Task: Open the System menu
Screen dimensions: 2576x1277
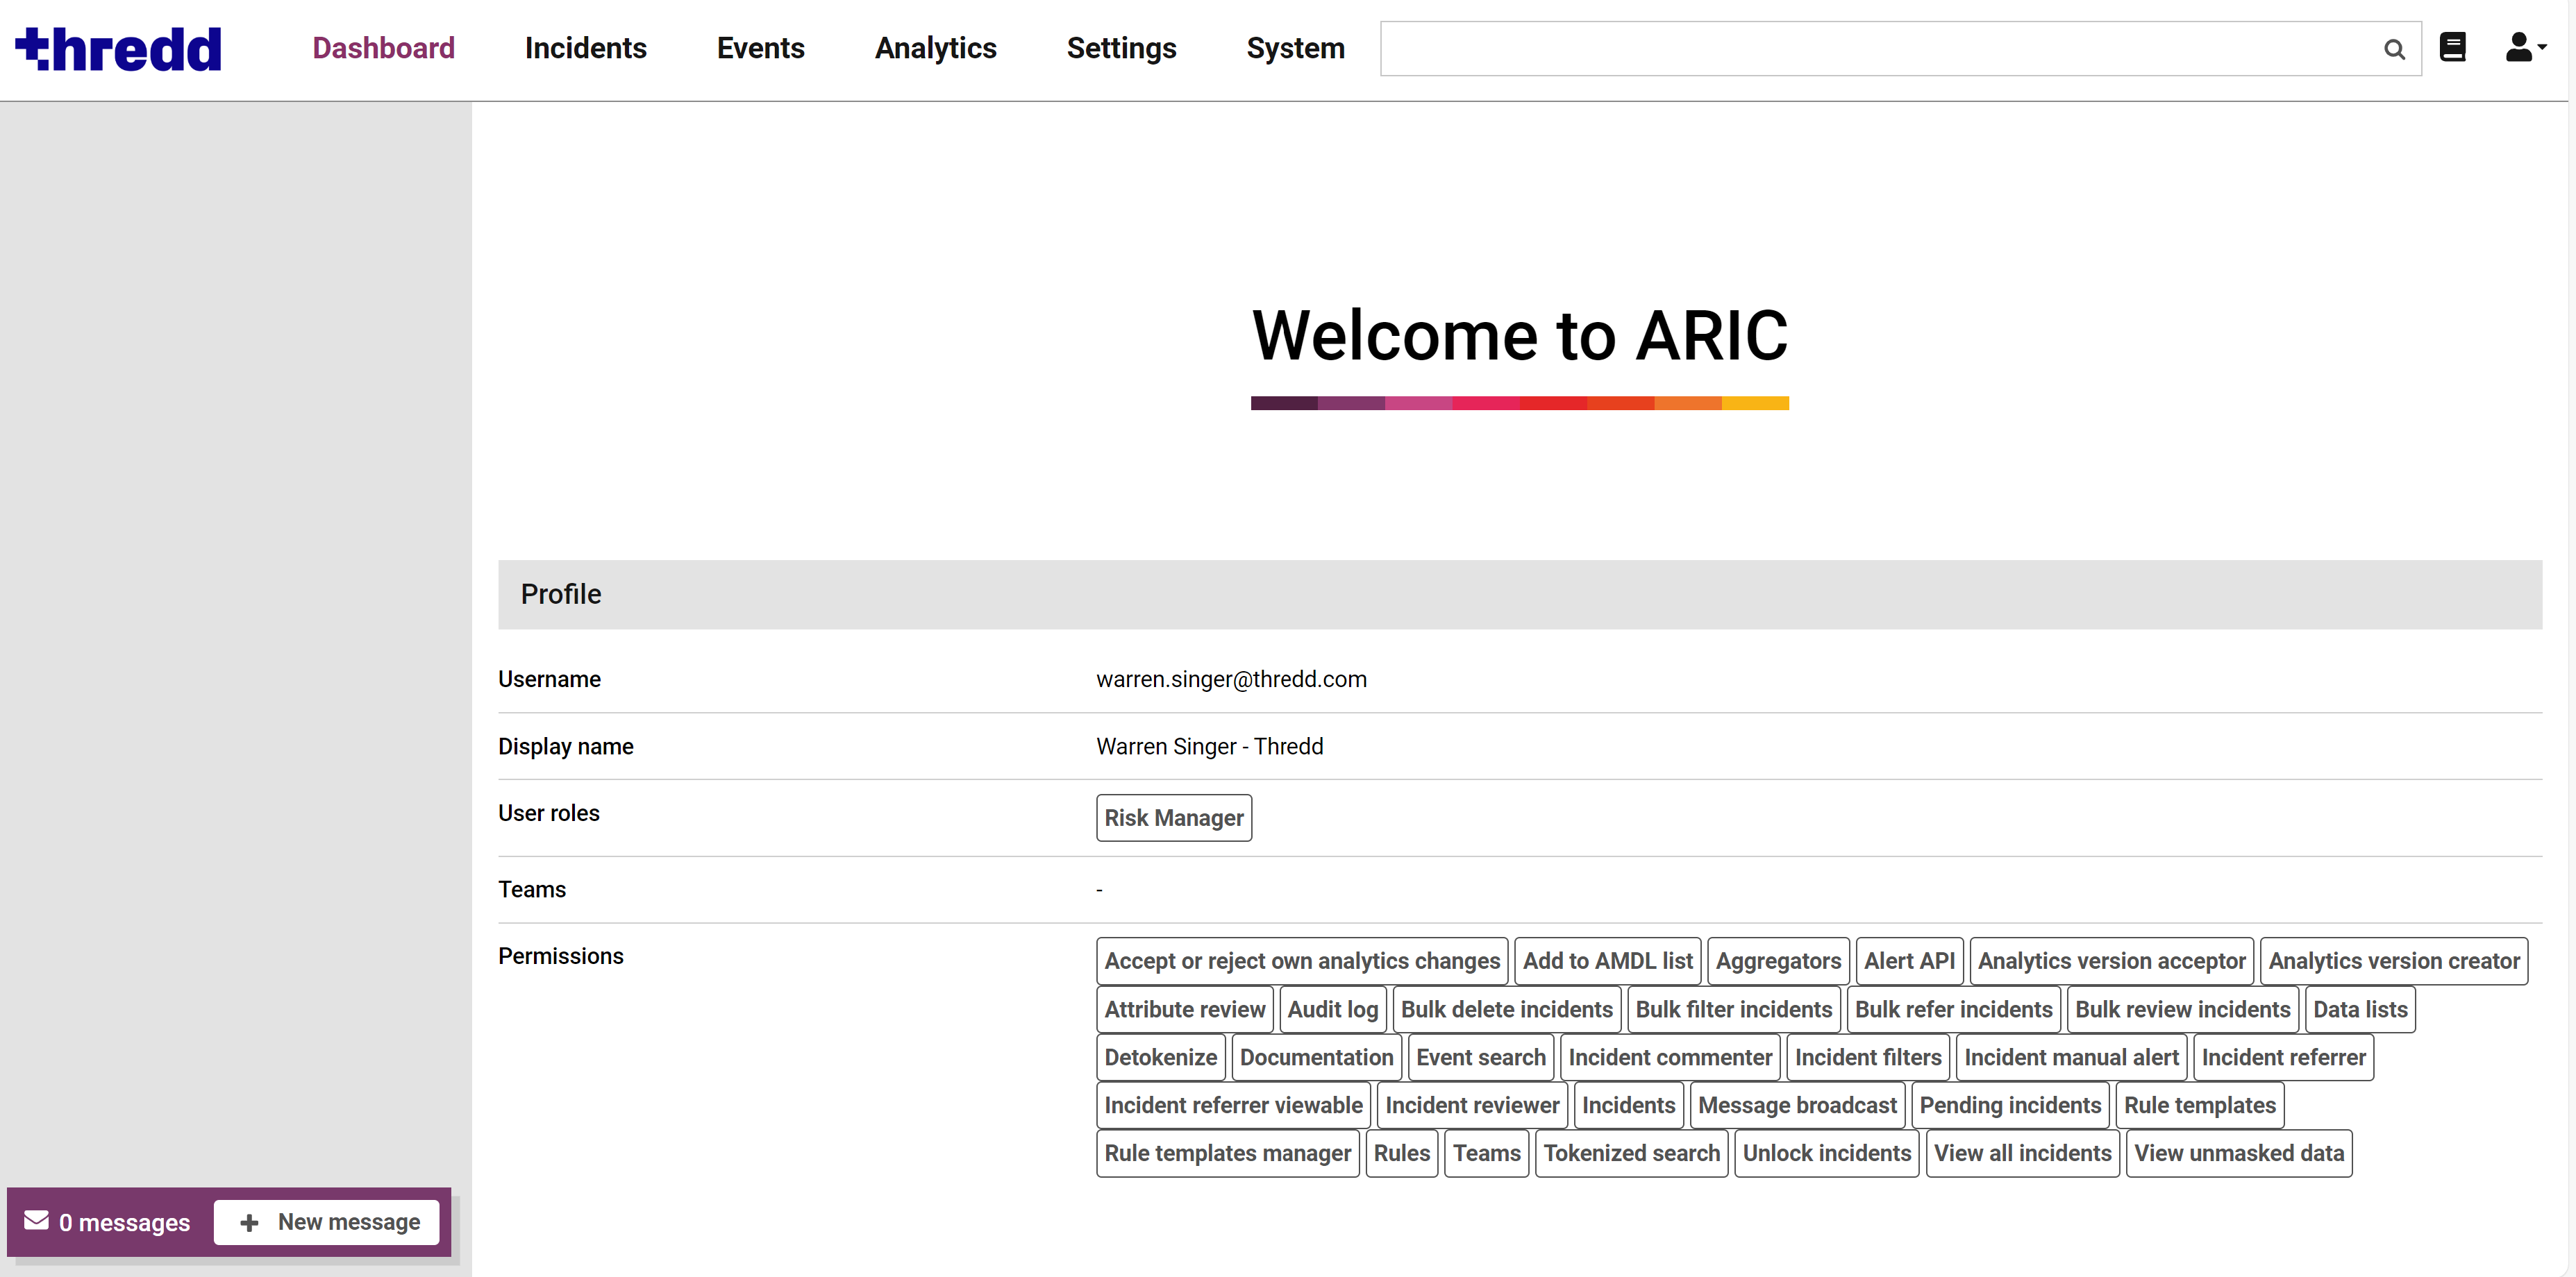Action: pos(1295,48)
